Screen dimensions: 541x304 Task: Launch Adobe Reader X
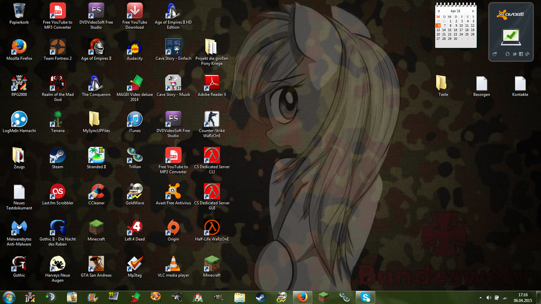212,86
